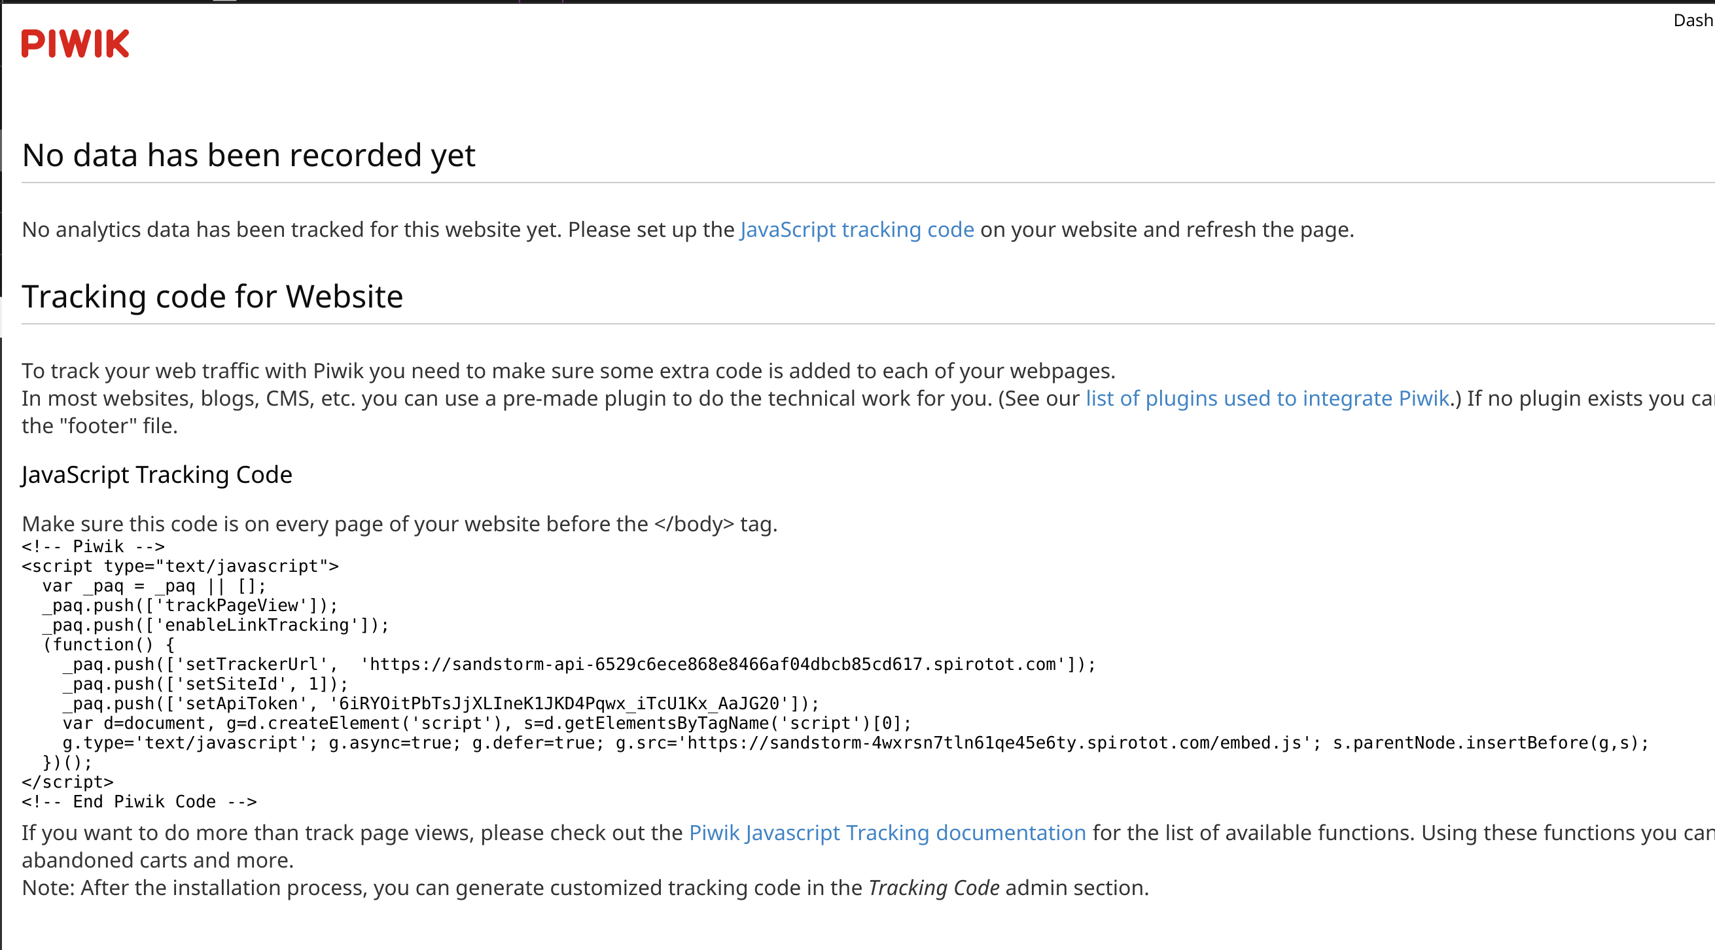Follow the list of plugins link
Screen dimensions: 1715x950
(1267, 398)
